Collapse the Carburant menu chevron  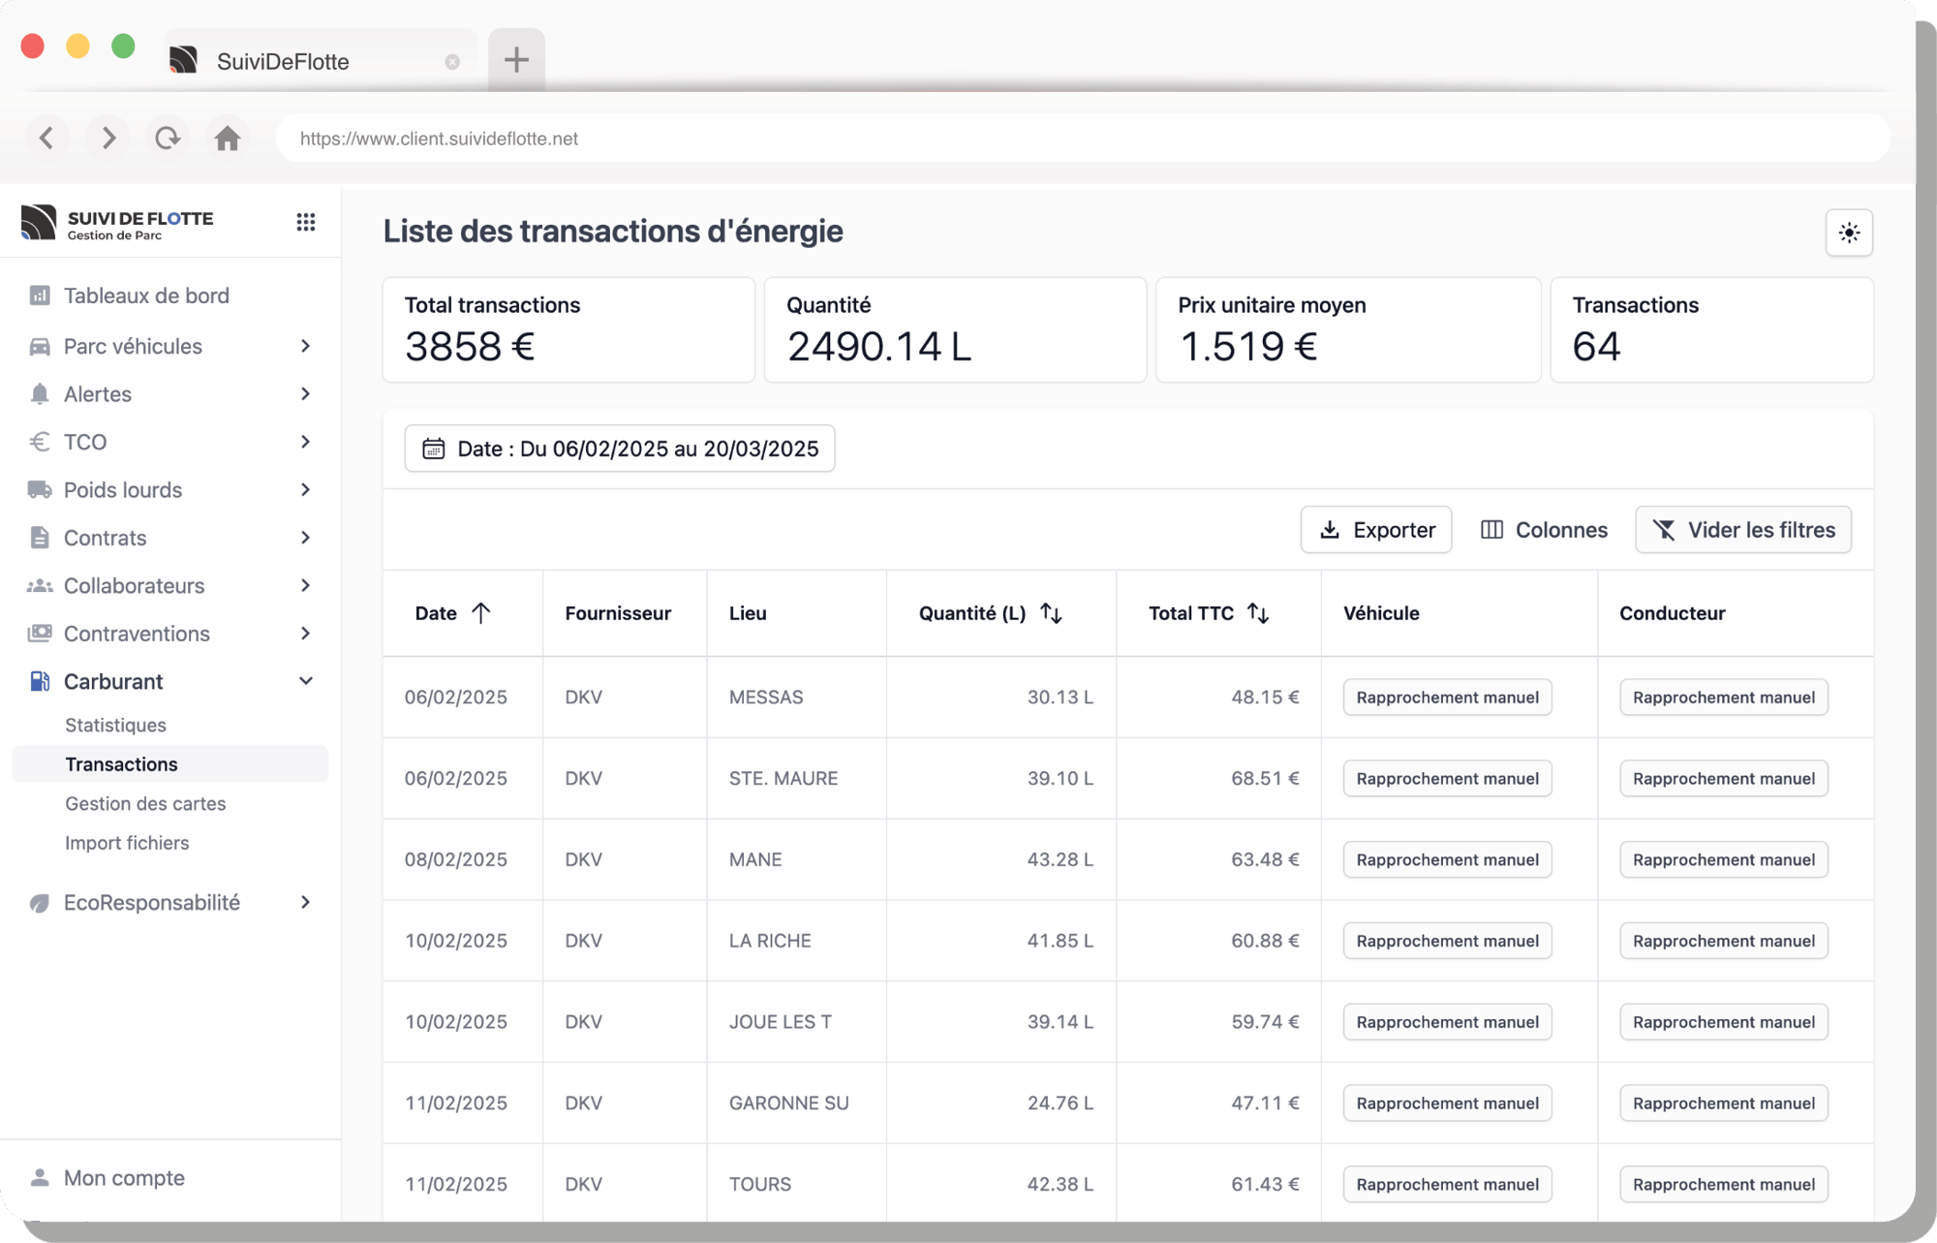pyautogui.click(x=305, y=681)
